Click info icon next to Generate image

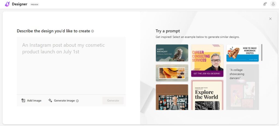(77, 101)
